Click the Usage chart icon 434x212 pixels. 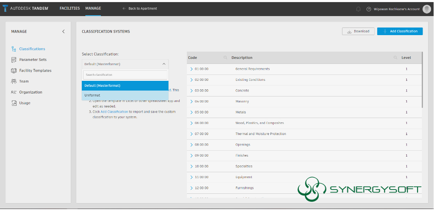(14, 103)
